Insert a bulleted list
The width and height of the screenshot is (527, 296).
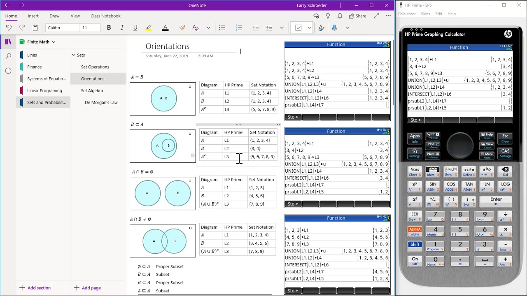coord(222,28)
